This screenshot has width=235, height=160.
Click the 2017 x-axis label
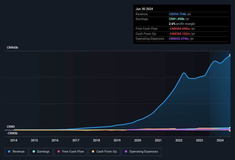click(76, 140)
